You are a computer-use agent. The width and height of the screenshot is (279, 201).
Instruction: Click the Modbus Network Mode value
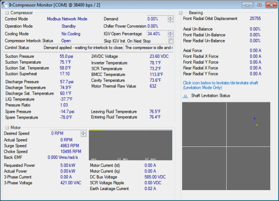pos(67,19)
